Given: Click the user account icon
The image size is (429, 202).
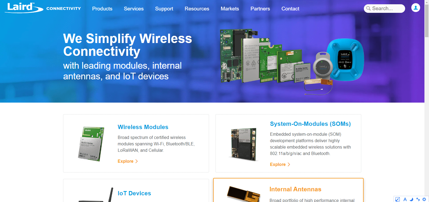Looking at the screenshot, I should (416, 8).
